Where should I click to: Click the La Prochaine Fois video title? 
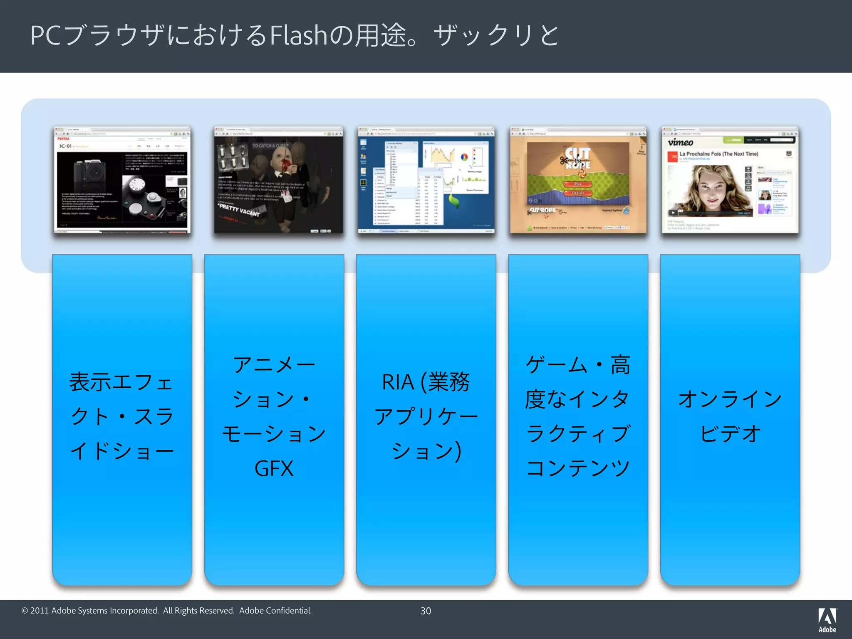719,154
